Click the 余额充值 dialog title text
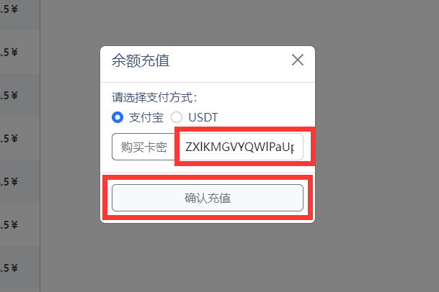This screenshot has width=439, height=292. [x=141, y=60]
